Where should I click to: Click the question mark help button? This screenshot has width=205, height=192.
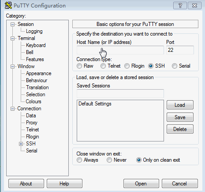[x=180, y=6]
